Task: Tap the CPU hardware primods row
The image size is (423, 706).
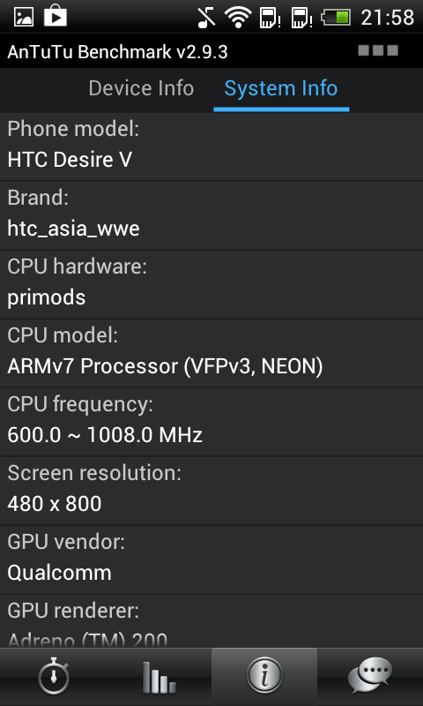Action: tap(211, 284)
